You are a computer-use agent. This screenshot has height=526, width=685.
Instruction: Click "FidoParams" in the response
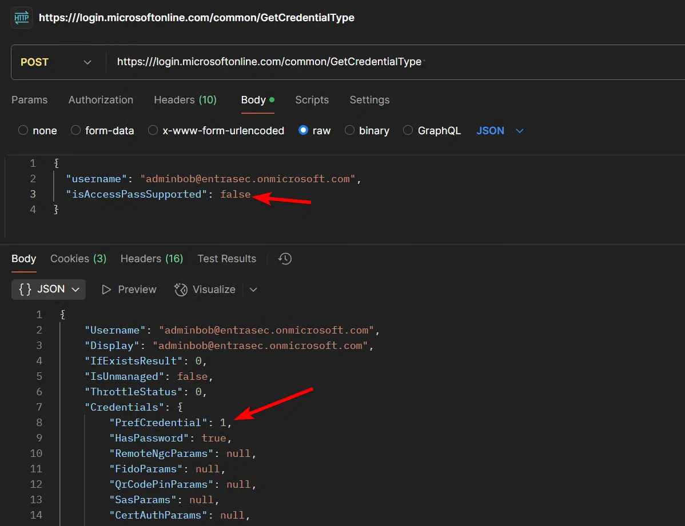coord(146,469)
